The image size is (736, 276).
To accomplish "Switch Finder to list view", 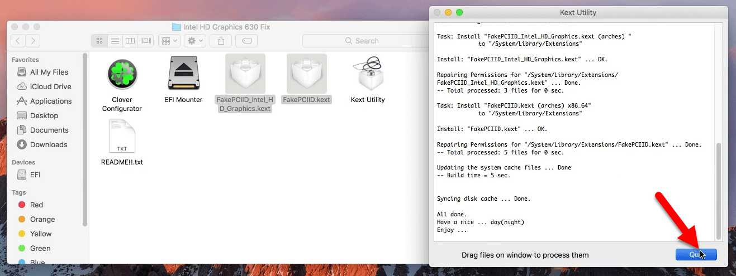I will tap(115, 41).
